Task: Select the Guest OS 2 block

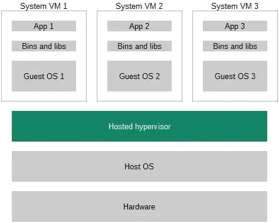Action: pos(139,76)
